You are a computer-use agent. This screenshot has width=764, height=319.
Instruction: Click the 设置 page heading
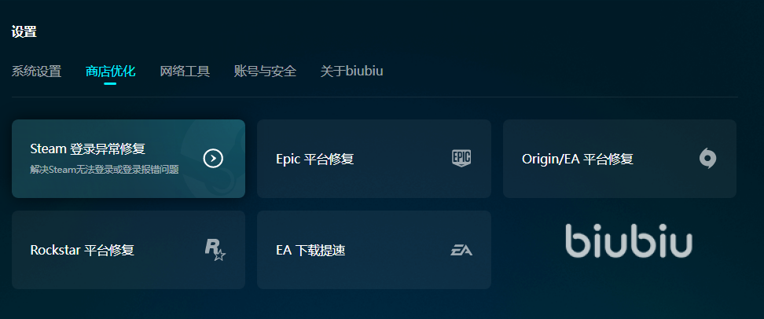coord(24,32)
